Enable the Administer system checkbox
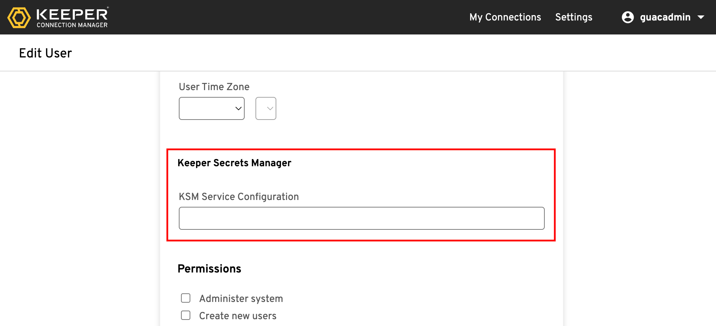Image resolution: width=716 pixels, height=326 pixels. (x=186, y=298)
